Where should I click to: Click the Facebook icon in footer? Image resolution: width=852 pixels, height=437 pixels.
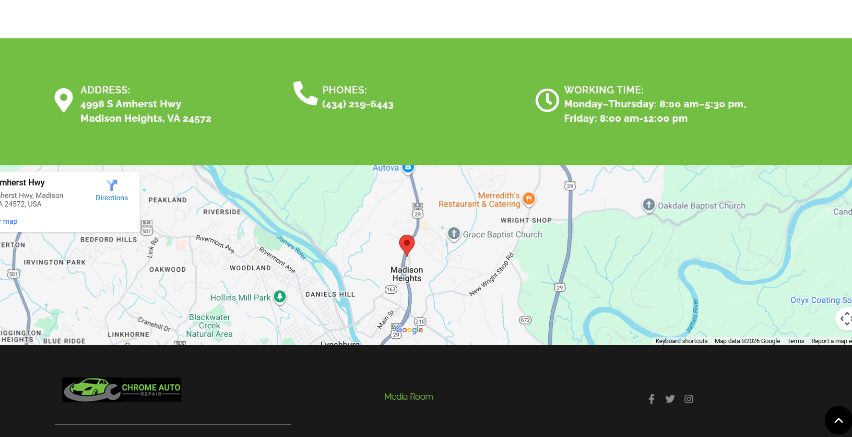click(651, 399)
